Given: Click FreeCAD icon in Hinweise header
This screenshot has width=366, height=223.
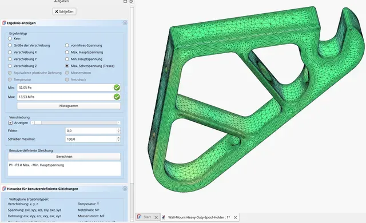Looking at the screenshot, I should coord(4,189).
